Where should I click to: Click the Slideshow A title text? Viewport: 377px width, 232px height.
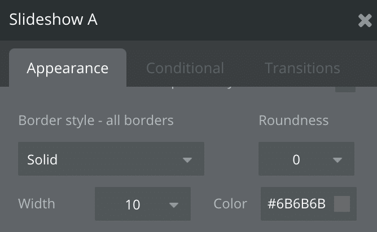point(54,20)
